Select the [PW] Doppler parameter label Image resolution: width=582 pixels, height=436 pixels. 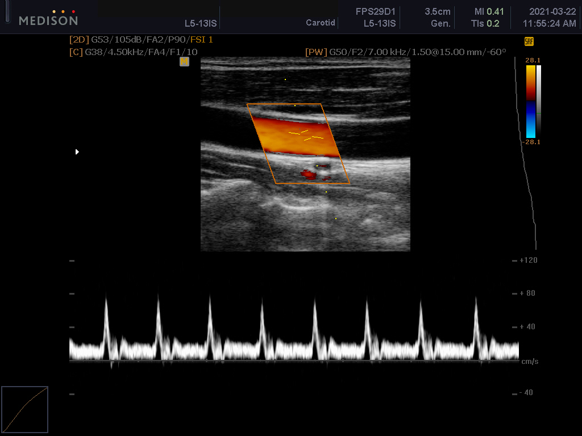pyautogui.click(x=315, y=52)
